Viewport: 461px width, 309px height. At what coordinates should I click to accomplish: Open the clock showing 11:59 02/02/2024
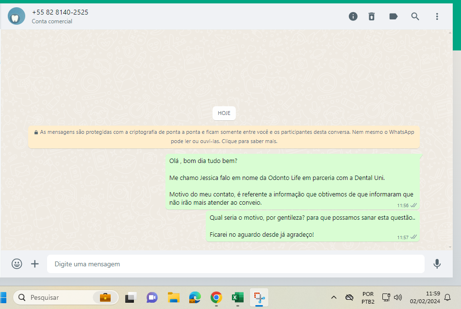pyautogui.click(x=425, y=297)
